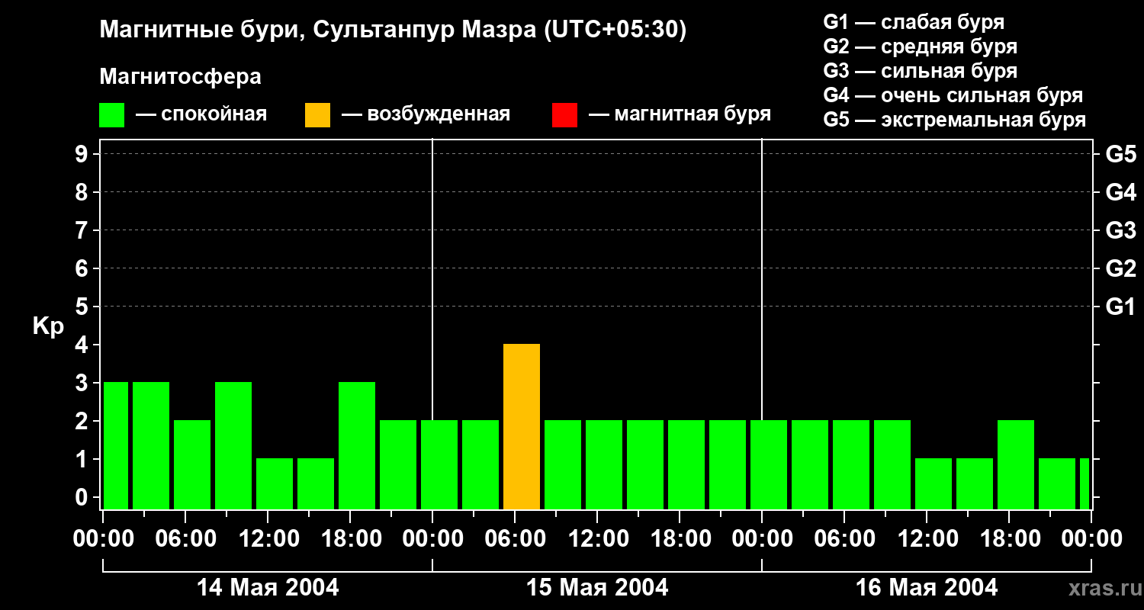Click the Kp 1 bar at 12:00 on 14 Мая

coord(275,484)
